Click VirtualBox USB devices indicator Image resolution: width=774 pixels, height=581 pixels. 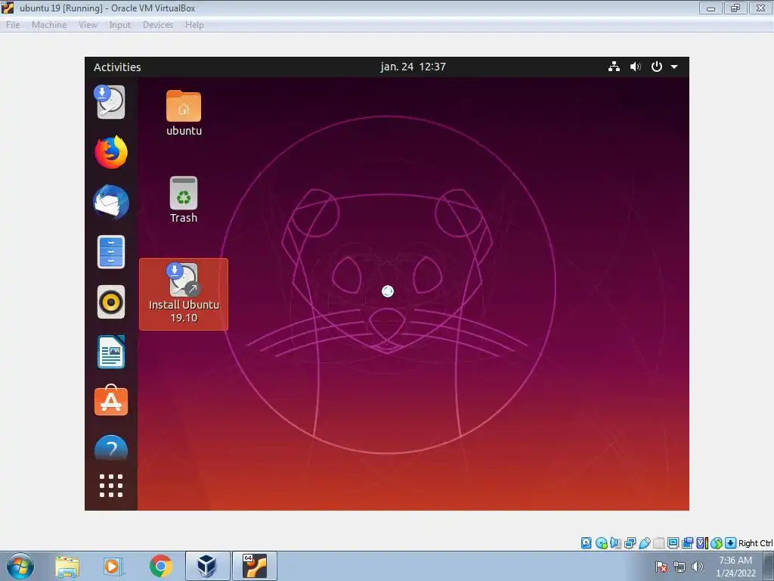click(x=645, y=543)
